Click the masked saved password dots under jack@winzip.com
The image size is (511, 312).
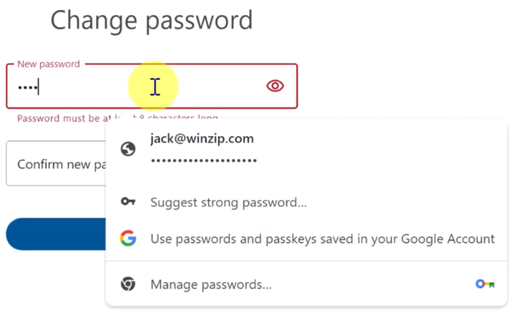(203, 160)
